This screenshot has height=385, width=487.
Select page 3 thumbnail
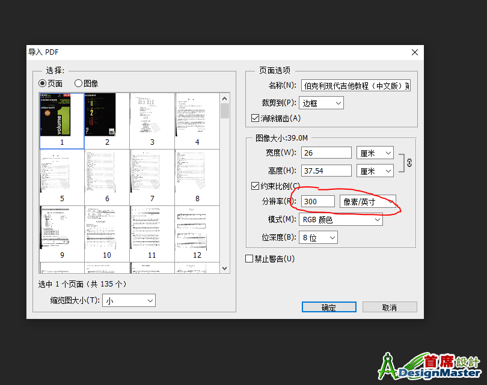coord(152,121)
